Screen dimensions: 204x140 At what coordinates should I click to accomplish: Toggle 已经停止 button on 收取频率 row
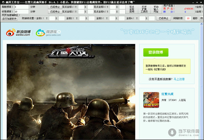tap(55, 12)
